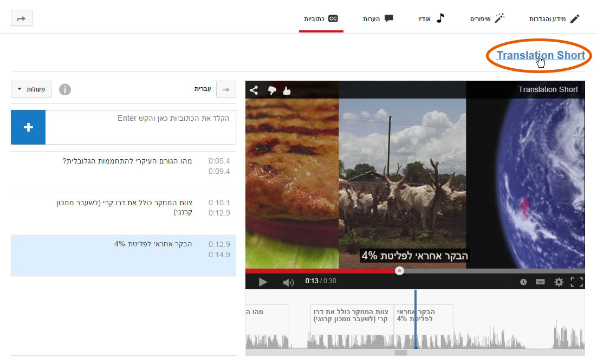Click the share icon in video player
The height and width of the screenshot is (359, 597).
(254, 90)
